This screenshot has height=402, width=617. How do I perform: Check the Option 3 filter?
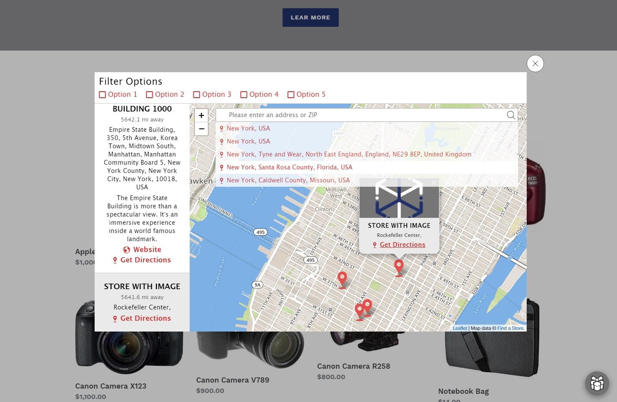[197, 95]
